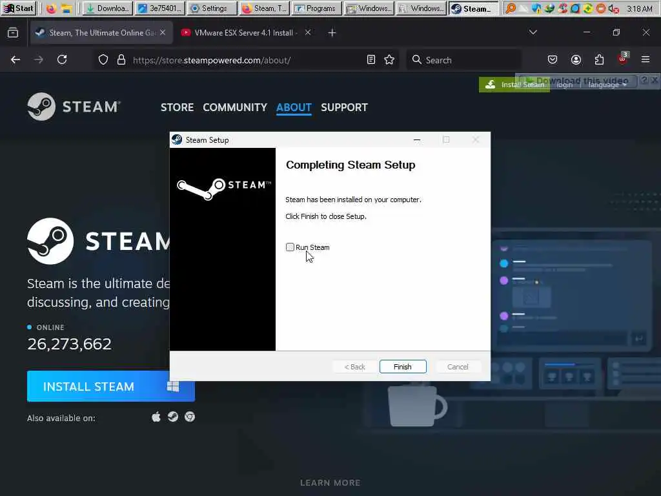This screenshot has height=496, width=661.
Task: Click the 3:18 AM clock
Action: tap(640, 8)
